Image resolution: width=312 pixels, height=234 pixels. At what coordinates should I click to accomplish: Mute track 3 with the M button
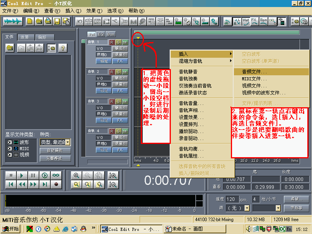pos(125,102)
